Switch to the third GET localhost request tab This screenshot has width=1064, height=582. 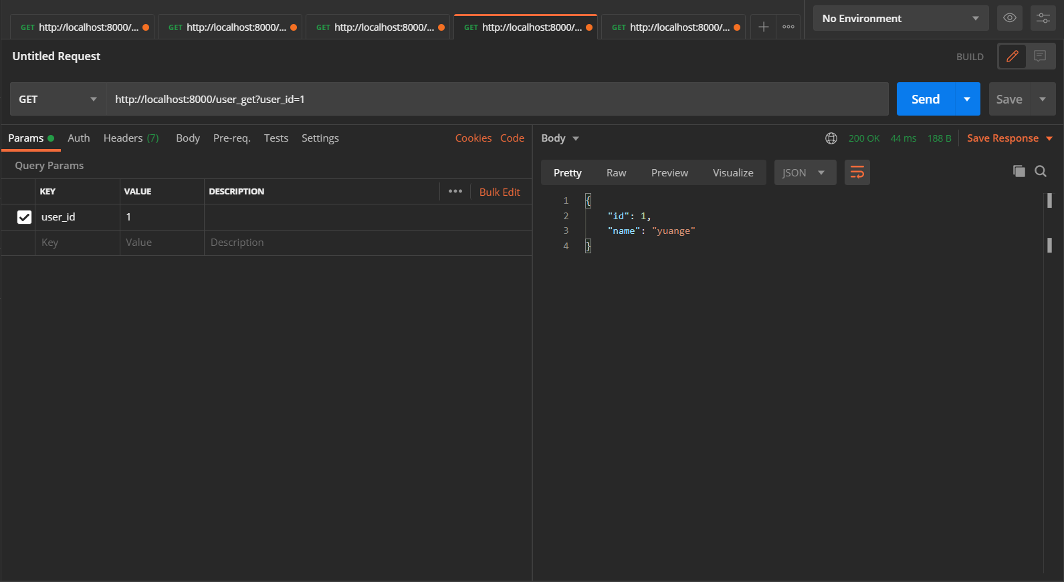tap(378, 27)
